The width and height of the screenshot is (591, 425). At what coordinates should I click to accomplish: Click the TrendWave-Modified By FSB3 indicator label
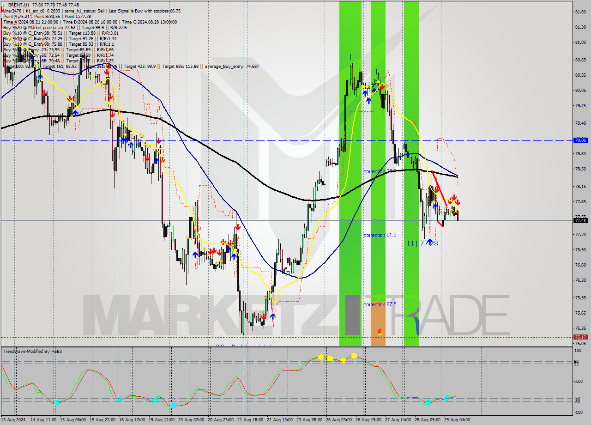coord(32,352)
